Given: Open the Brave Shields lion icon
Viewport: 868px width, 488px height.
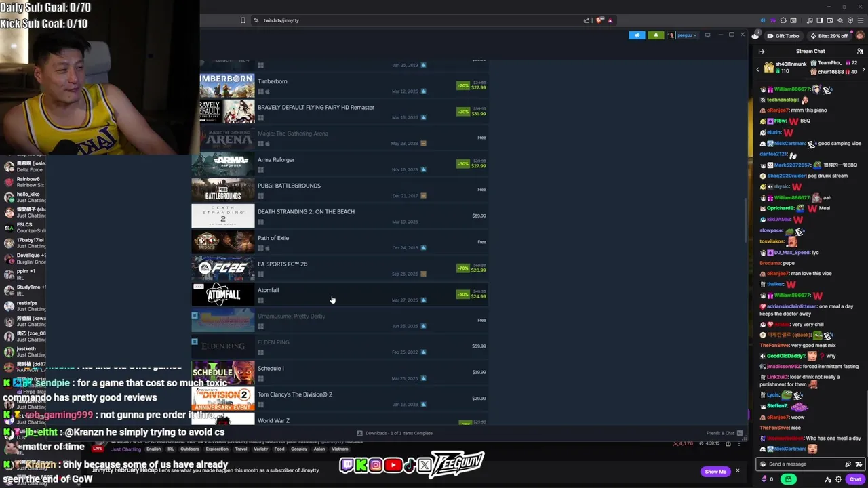Looking at the screenshot, I should (600, 20).
